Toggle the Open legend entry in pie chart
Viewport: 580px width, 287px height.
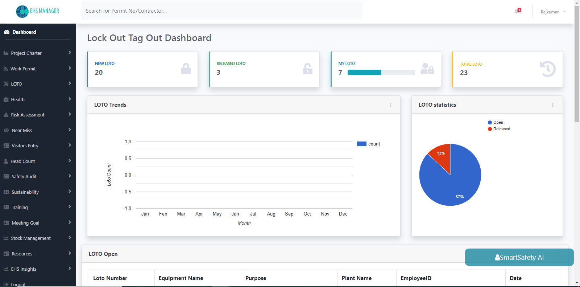pyautogui.click(x=496, y=123)
